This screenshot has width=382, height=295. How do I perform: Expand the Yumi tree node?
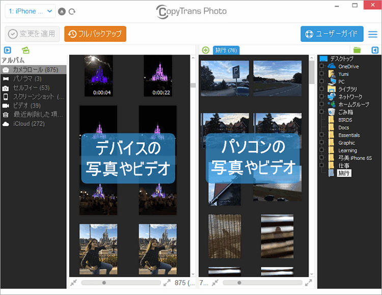click(x=321, y=73)
